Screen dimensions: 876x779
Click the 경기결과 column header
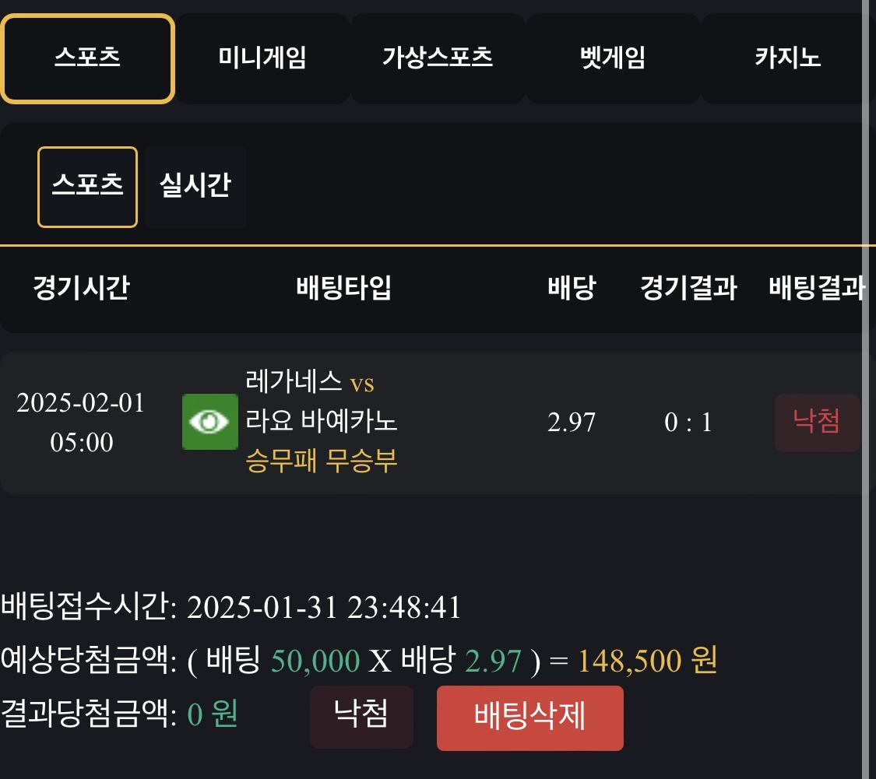point(688,289)
